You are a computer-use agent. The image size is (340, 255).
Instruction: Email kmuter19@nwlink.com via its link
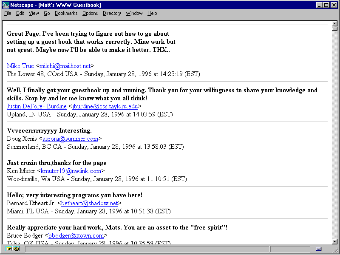[x=71, y=171]
